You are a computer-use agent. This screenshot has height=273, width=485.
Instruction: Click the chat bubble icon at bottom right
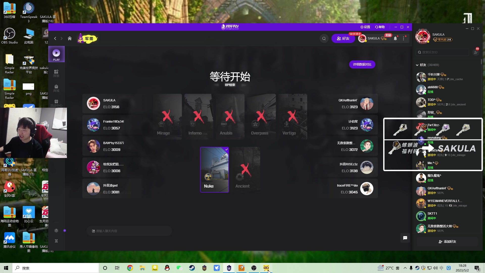pos(405,238)
